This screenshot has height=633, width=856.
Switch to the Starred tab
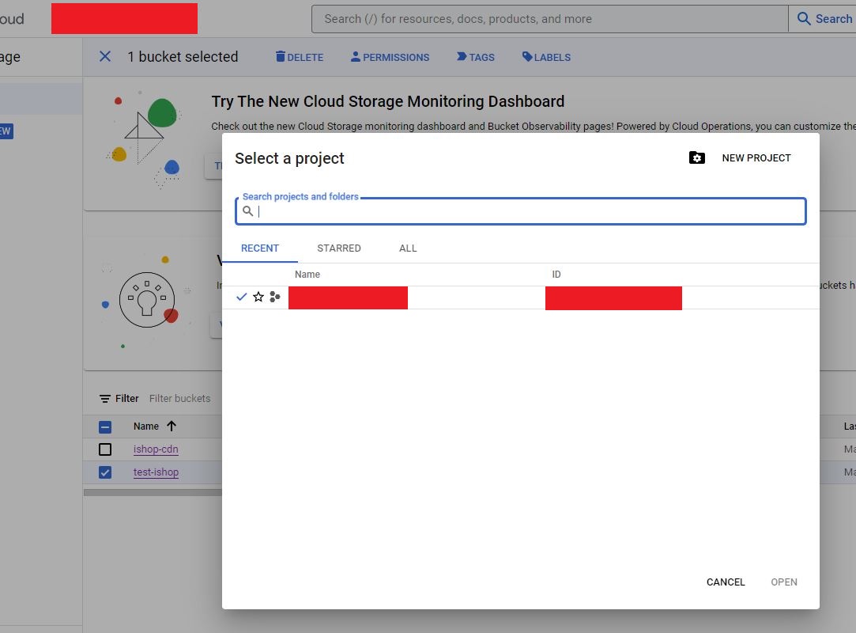click(339, 248)
